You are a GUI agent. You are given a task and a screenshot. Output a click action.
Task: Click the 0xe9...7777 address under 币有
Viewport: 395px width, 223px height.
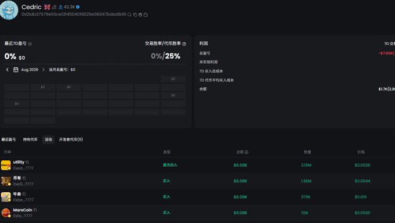click(x=23, y=184)
